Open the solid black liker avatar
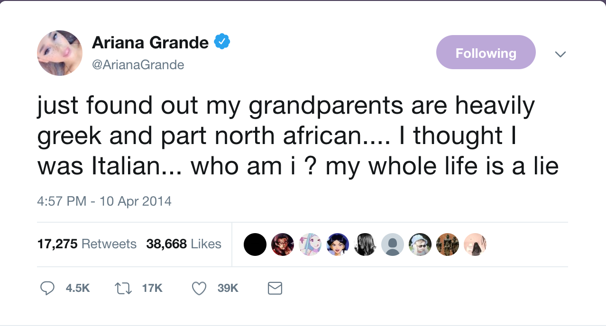The width and height of the screenshot is (606, 326). coord(255,244)
